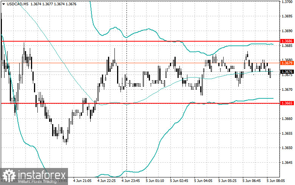Click the 1.3645 price scale value
Screen dimensions: 295x185
(287, 163)
